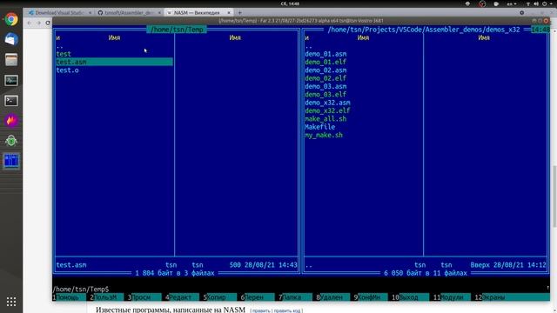
Task: Select the 'test' file in left panel
Action: (x=64, y=54)
